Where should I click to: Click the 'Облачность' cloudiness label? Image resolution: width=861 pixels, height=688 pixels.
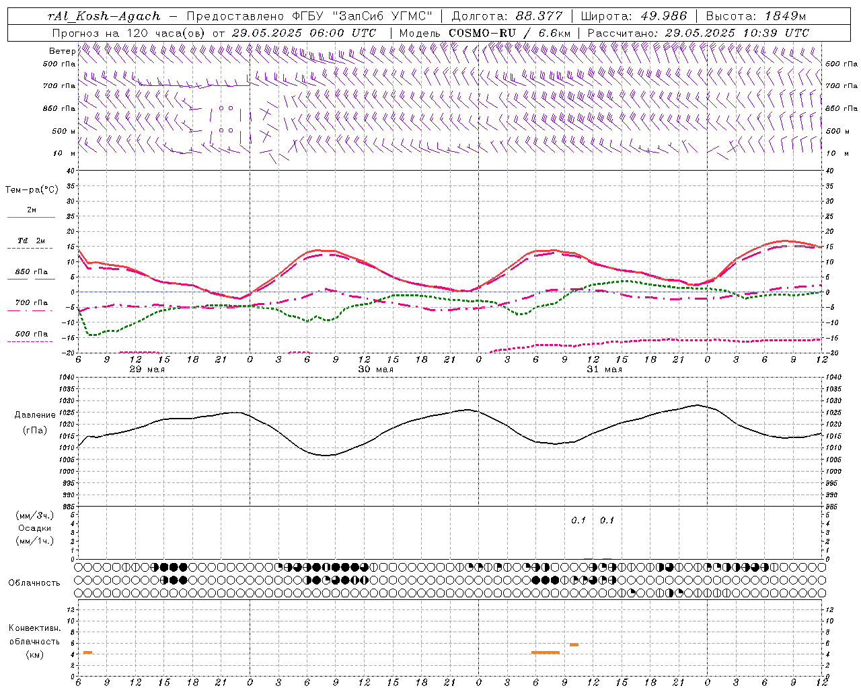point(34,583)
